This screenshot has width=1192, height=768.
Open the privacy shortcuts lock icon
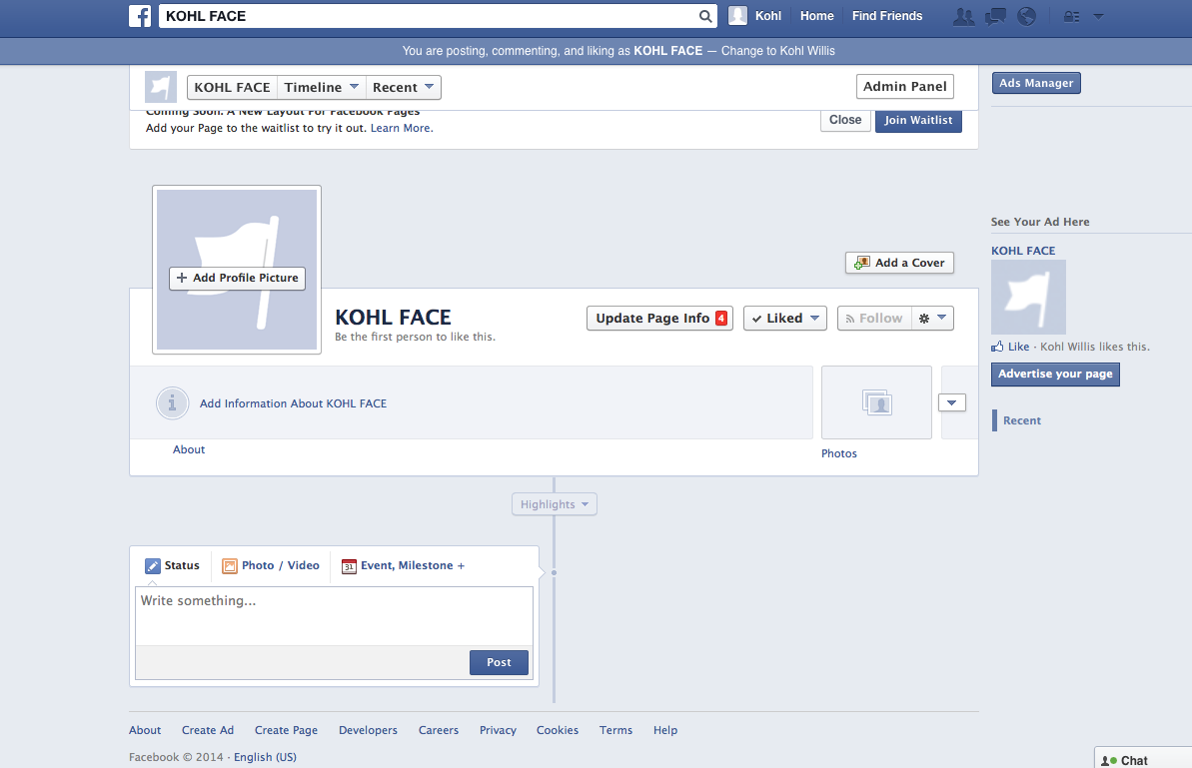coord(1071,17)
